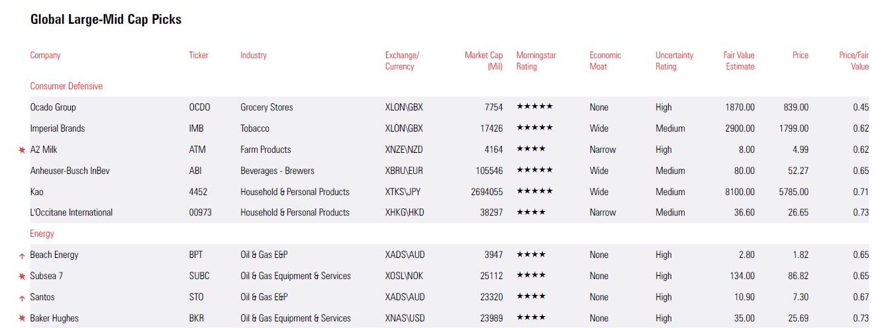
Task: Click the Economic Moat column header
Action: point(605,61)
